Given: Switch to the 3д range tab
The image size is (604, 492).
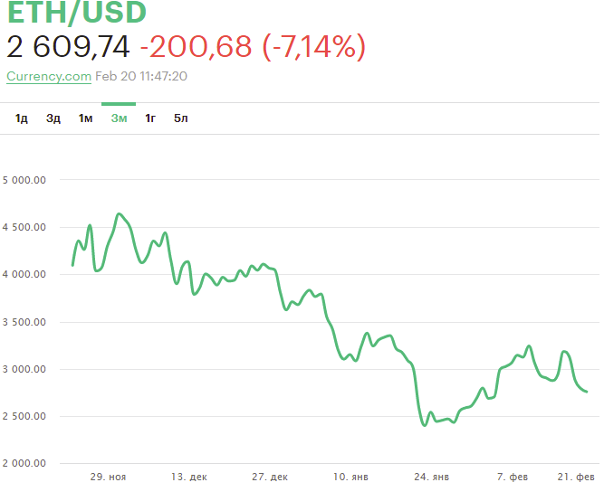Looking at the screenshot, I should (53, 118).
